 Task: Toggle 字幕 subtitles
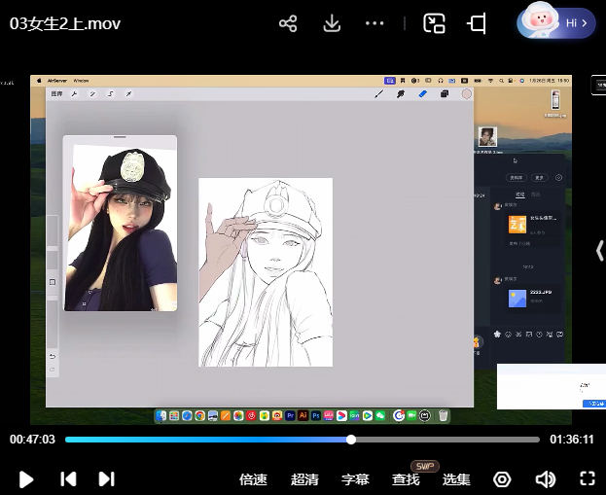tap(355, 479)
